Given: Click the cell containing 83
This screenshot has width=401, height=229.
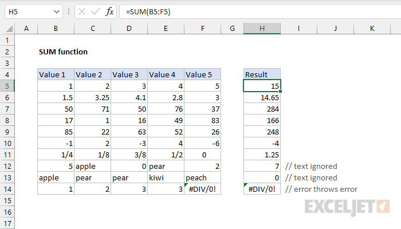Looking at the screenshot, I should pyautogui.click(x=203, y=121).
